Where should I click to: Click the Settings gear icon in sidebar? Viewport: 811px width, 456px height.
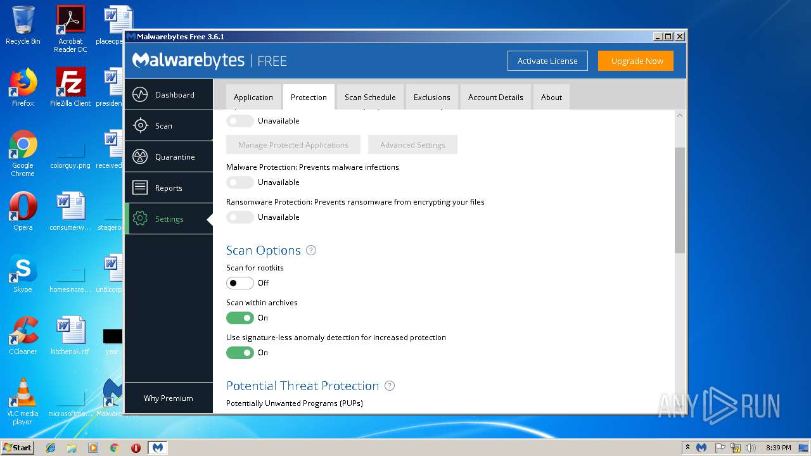140,218
